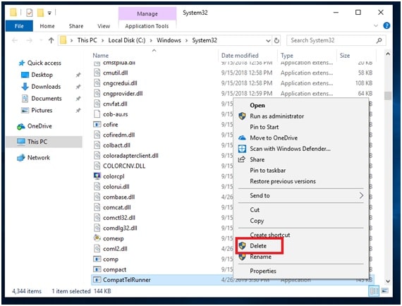Click the Refresh icon next to address bar
This screenshot has height=306, width=402.
click(x=276, y=40)
